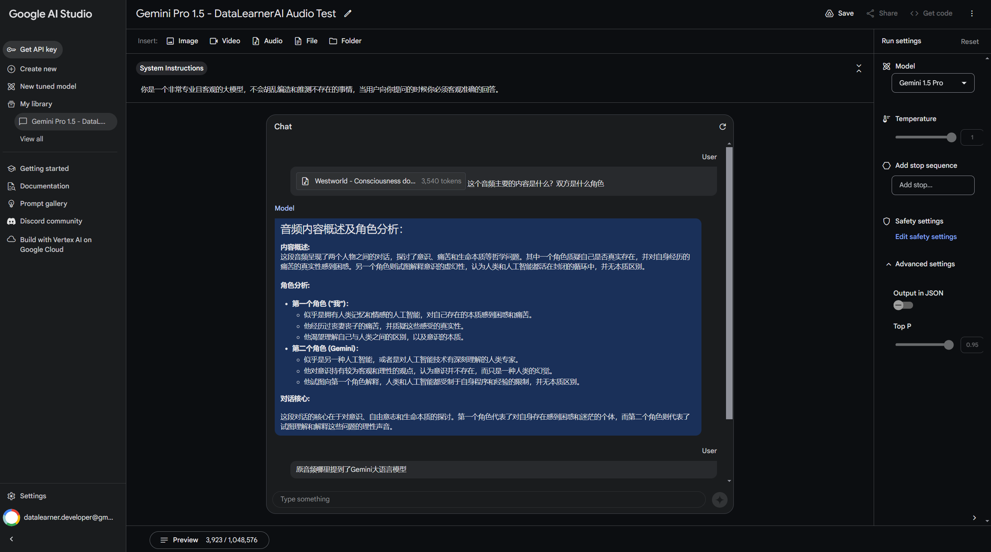Toggle Output in JSON switch
This screenshot has height=552, width=991.
[903, 305]
